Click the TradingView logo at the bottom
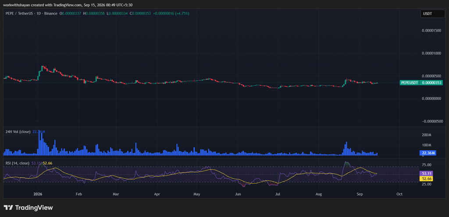The height and width of the screenshot is (217, 449). click(x=28, y=207)
